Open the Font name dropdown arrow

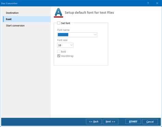[x=95, y=35]
